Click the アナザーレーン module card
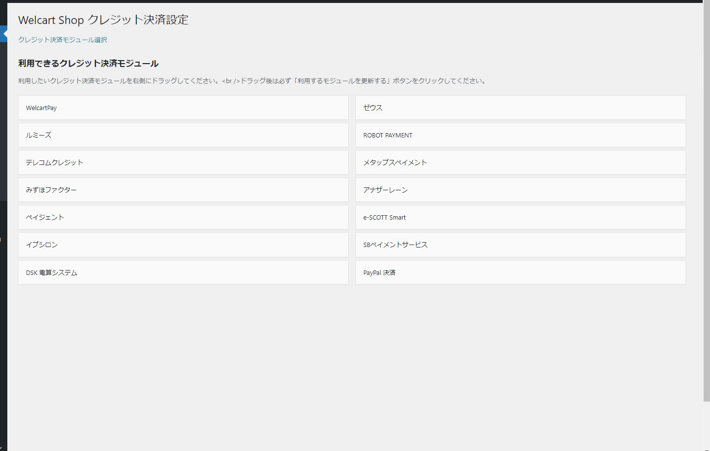The image size is (710, 451). (x=521, y=190)
